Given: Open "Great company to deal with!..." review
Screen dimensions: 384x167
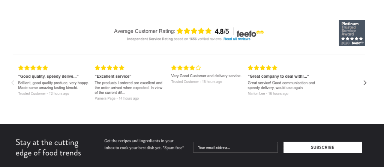Looking at the screenshot, I should click(x=278, y=76).
